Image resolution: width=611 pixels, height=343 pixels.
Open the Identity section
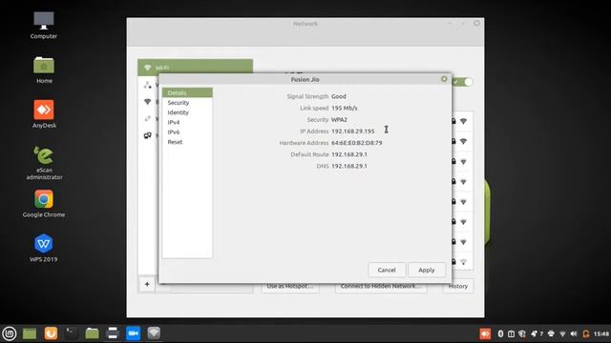(187, 112)
